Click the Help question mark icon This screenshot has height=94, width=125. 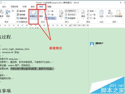(x=121, y=3)
